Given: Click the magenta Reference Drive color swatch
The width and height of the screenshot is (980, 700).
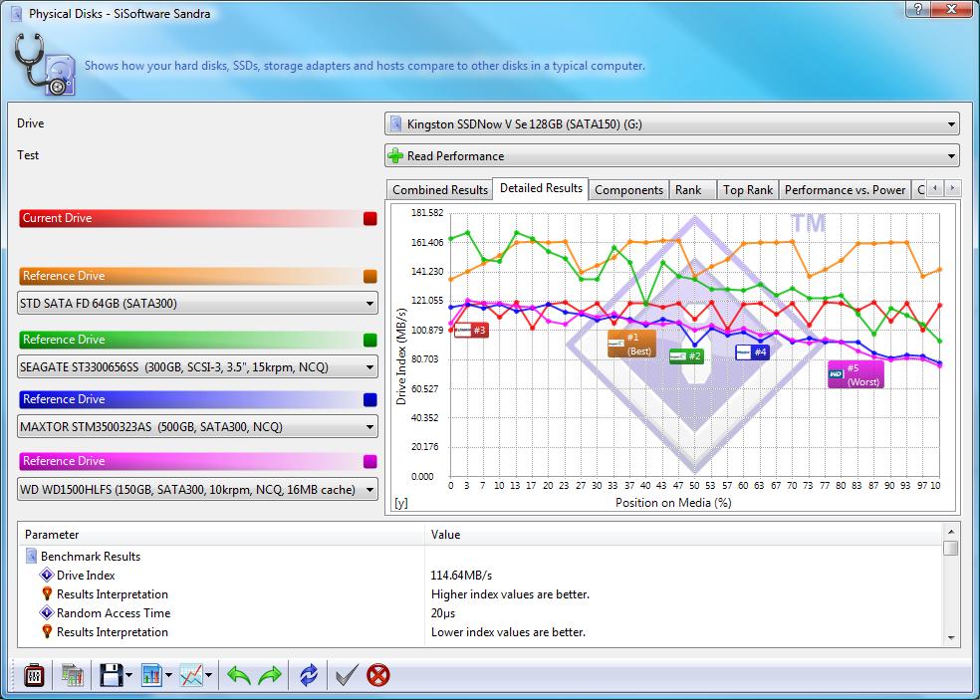Looking at the screenshot, I should 370,461.
